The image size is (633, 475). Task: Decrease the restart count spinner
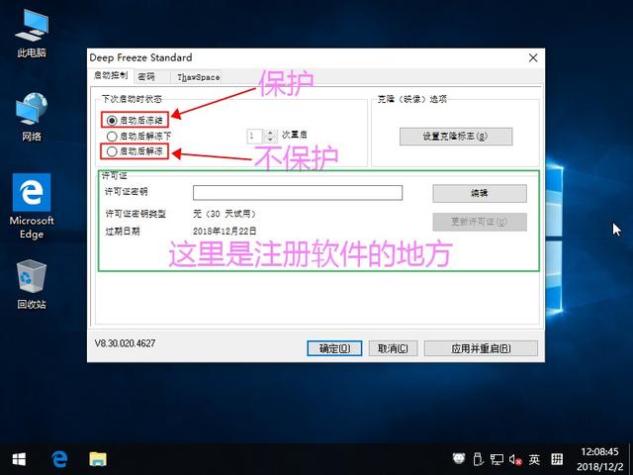(270, 139)
